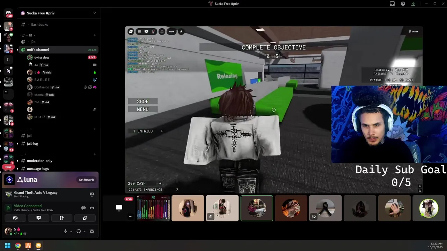447x251 pixels.
Task: Expand Sucka Free #priv server menu
Action: pyautogui.click(x=95, y=13)
